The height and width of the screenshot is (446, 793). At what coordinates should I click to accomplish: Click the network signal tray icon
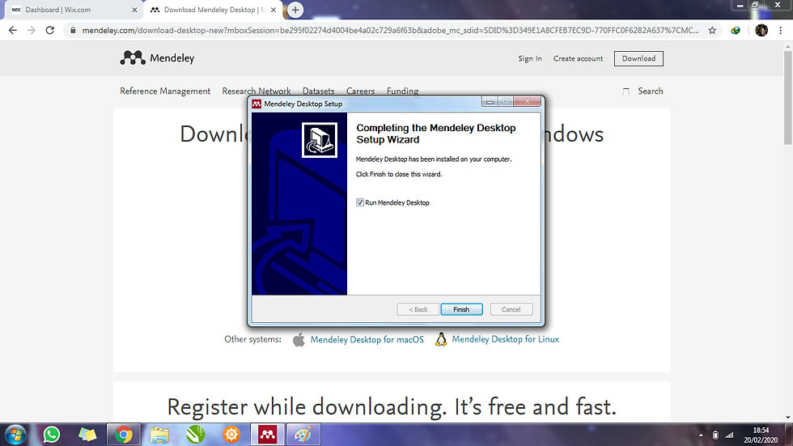pyautogui.click(x=729, y=435)
